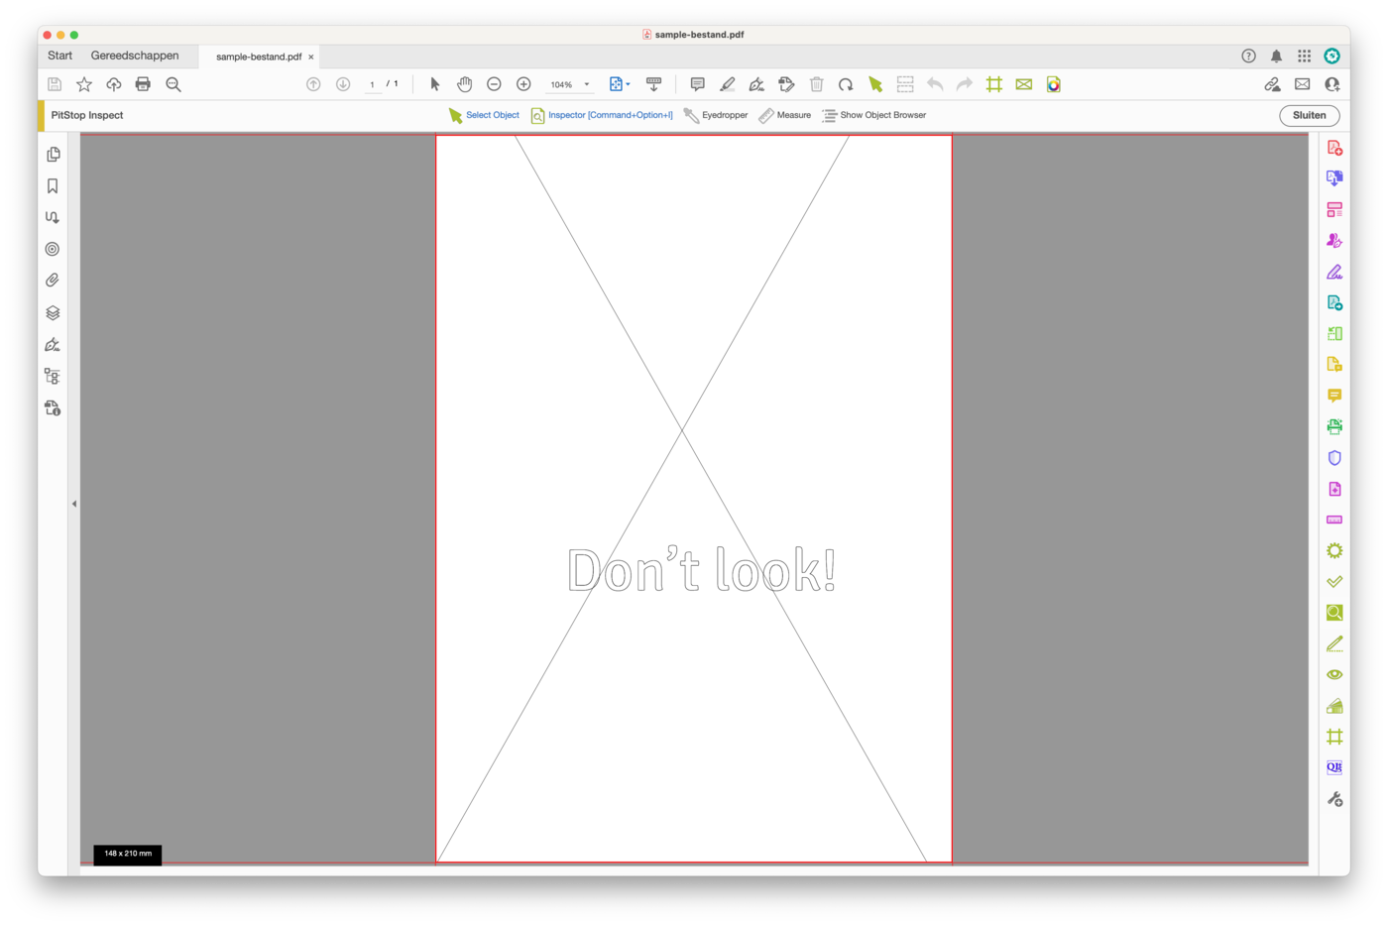Viewport: 1388px width, 926px height.
Task: Open the green Print Production tool
Action: [1334, 426]
